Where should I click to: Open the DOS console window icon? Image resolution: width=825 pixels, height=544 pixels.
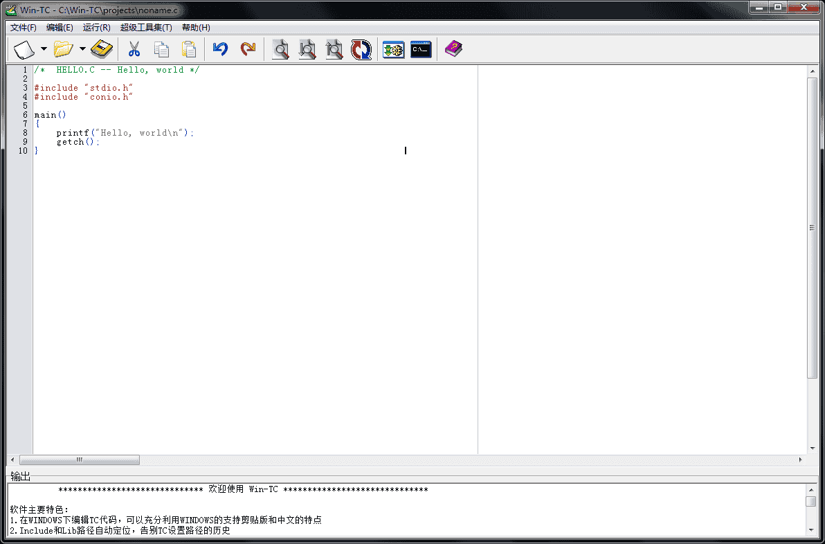point(421,49)
